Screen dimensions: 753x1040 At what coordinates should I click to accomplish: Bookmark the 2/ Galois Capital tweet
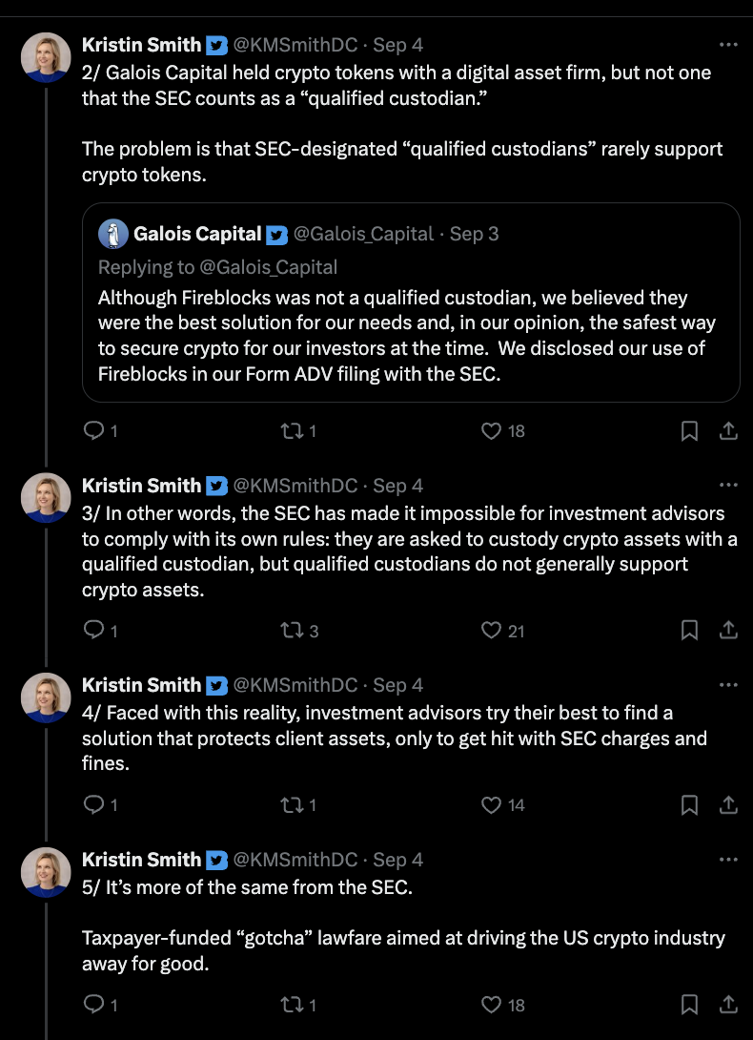coord(689,431)
